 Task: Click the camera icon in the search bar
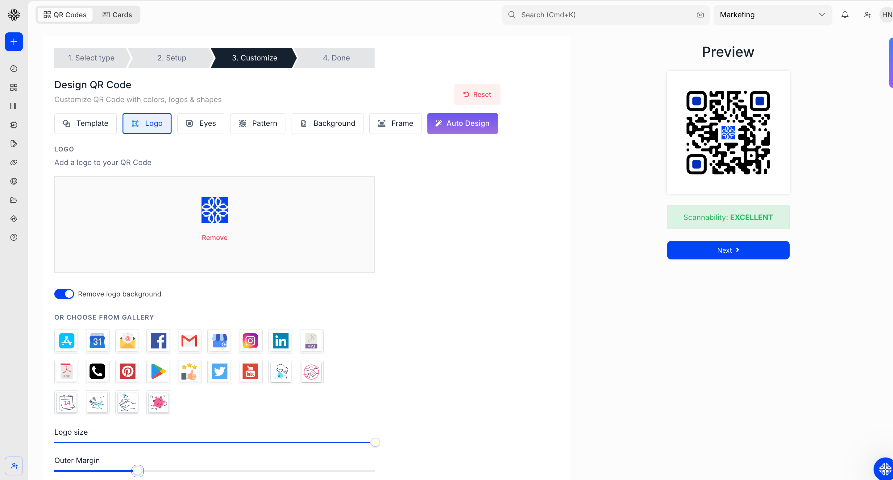[700, 14]
